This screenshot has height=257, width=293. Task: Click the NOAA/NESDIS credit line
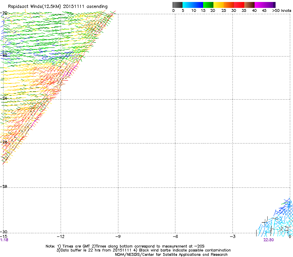click(171, 255)
